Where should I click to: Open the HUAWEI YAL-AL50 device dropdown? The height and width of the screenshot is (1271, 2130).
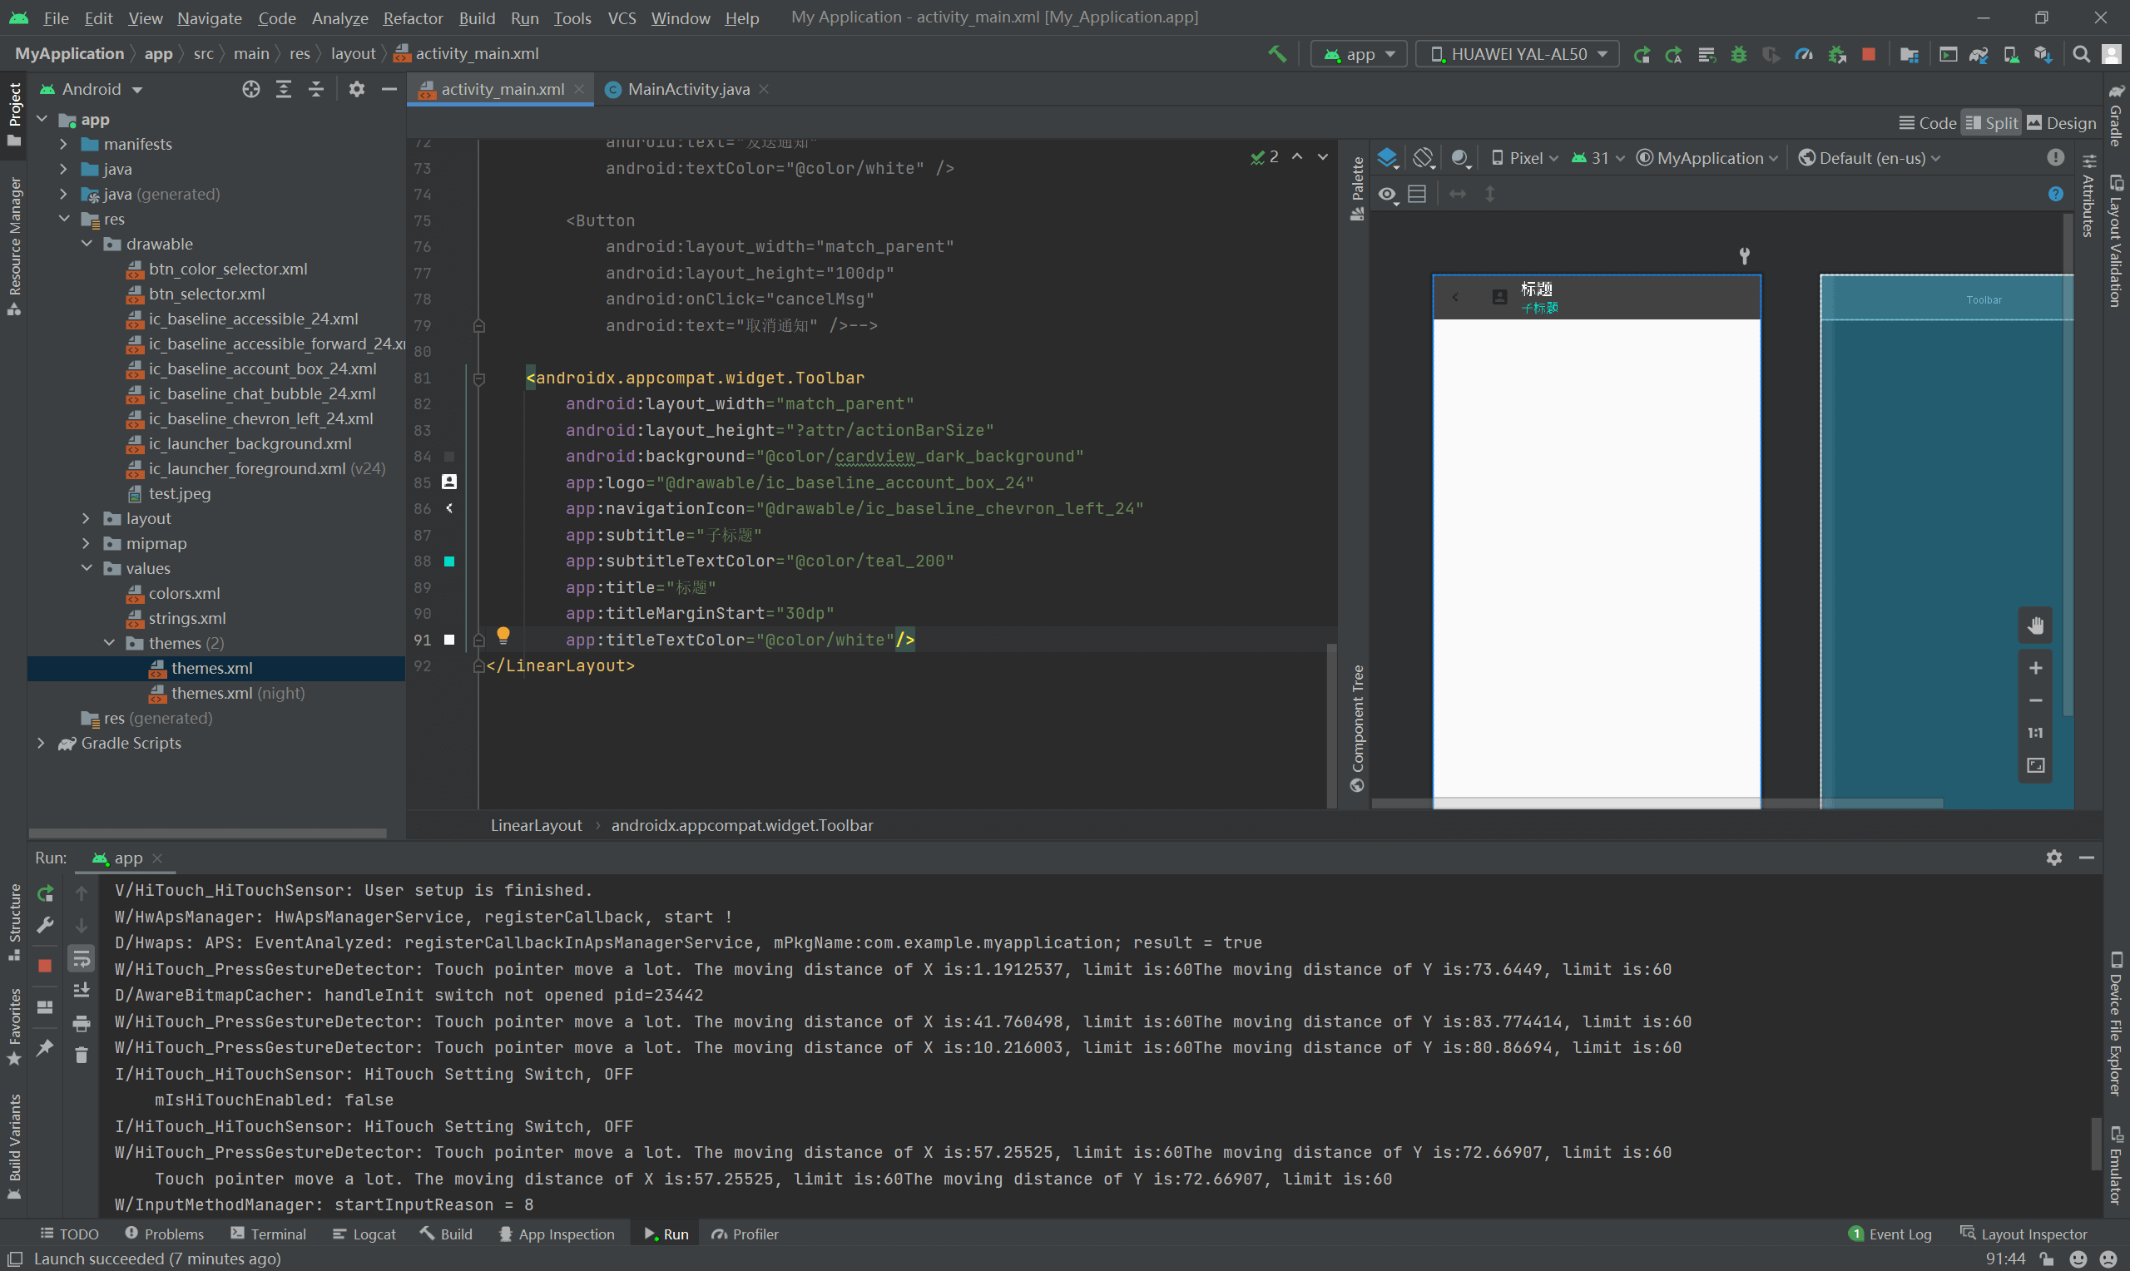[1517, 54]
